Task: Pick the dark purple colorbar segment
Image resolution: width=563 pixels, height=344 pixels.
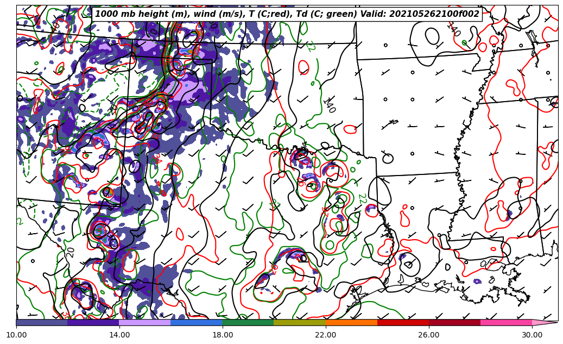Action: tap(93, 322)
